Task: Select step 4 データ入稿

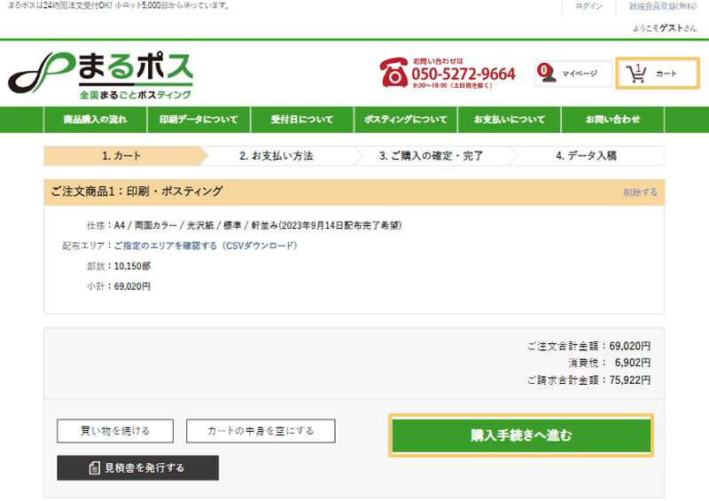Action: pyautogui.click(x=586, y=156)
